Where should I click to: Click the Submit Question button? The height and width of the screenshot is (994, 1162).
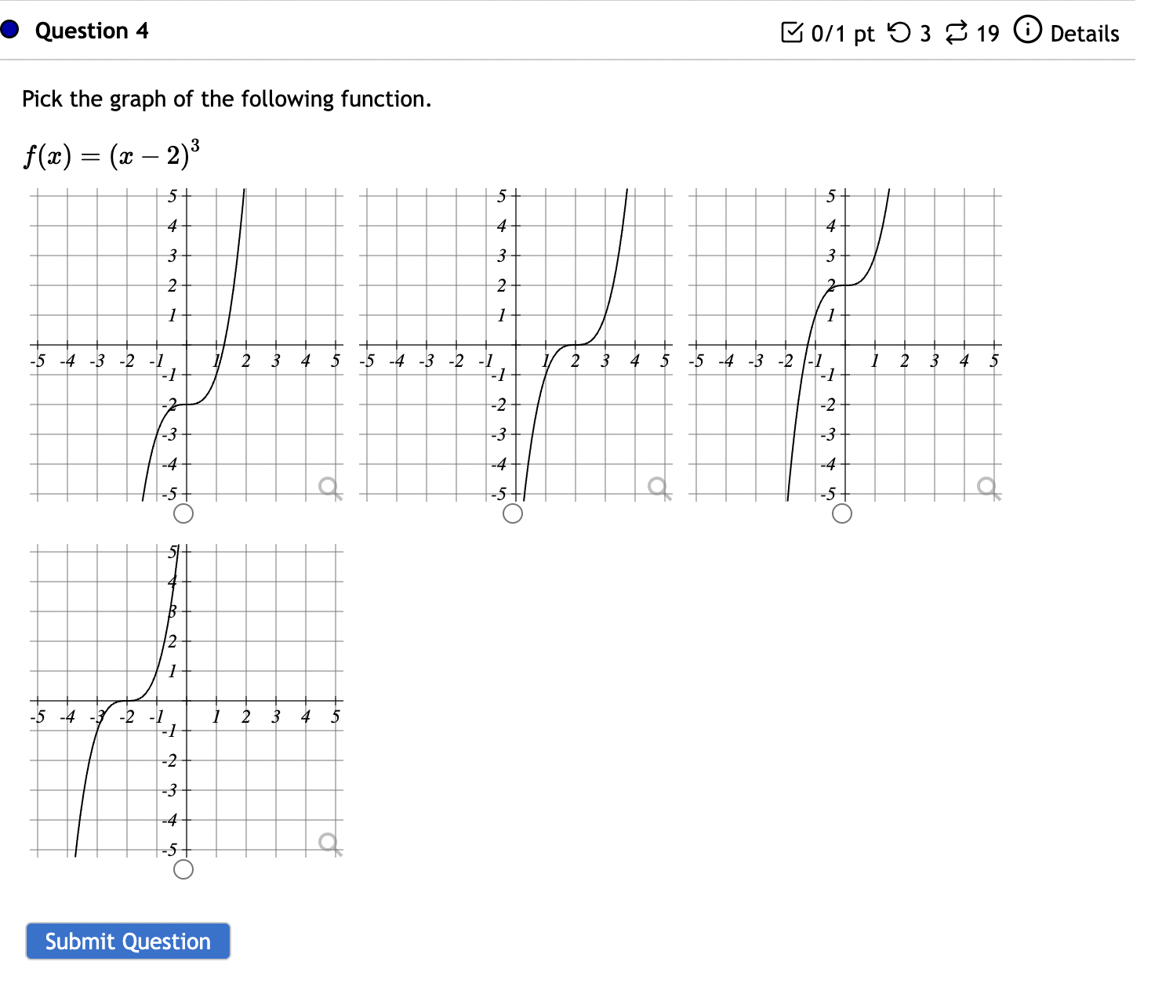coord(127,941)
